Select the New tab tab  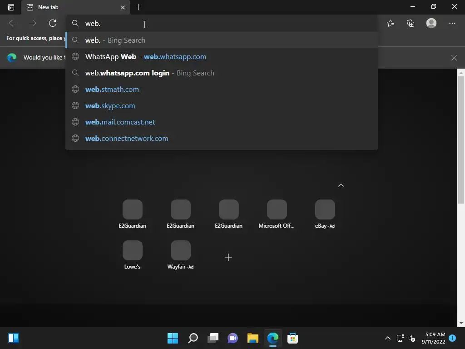click(76, 7)
